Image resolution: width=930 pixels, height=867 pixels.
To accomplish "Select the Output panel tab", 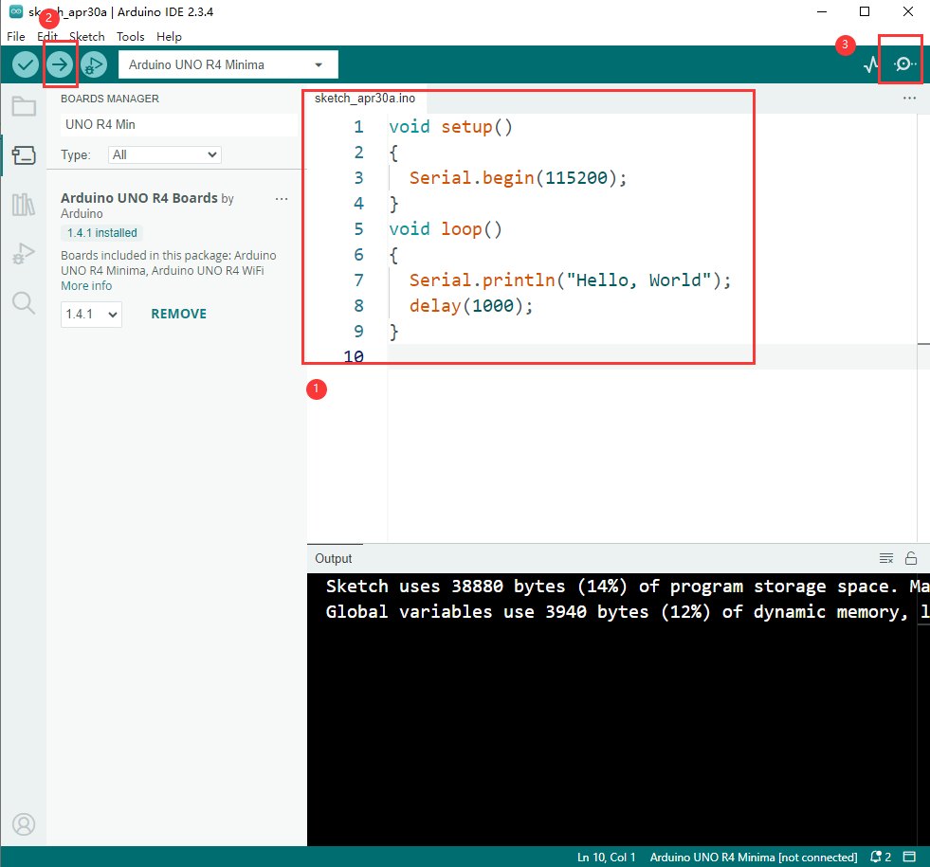I will pyautogui.click(x=334, y=558).
